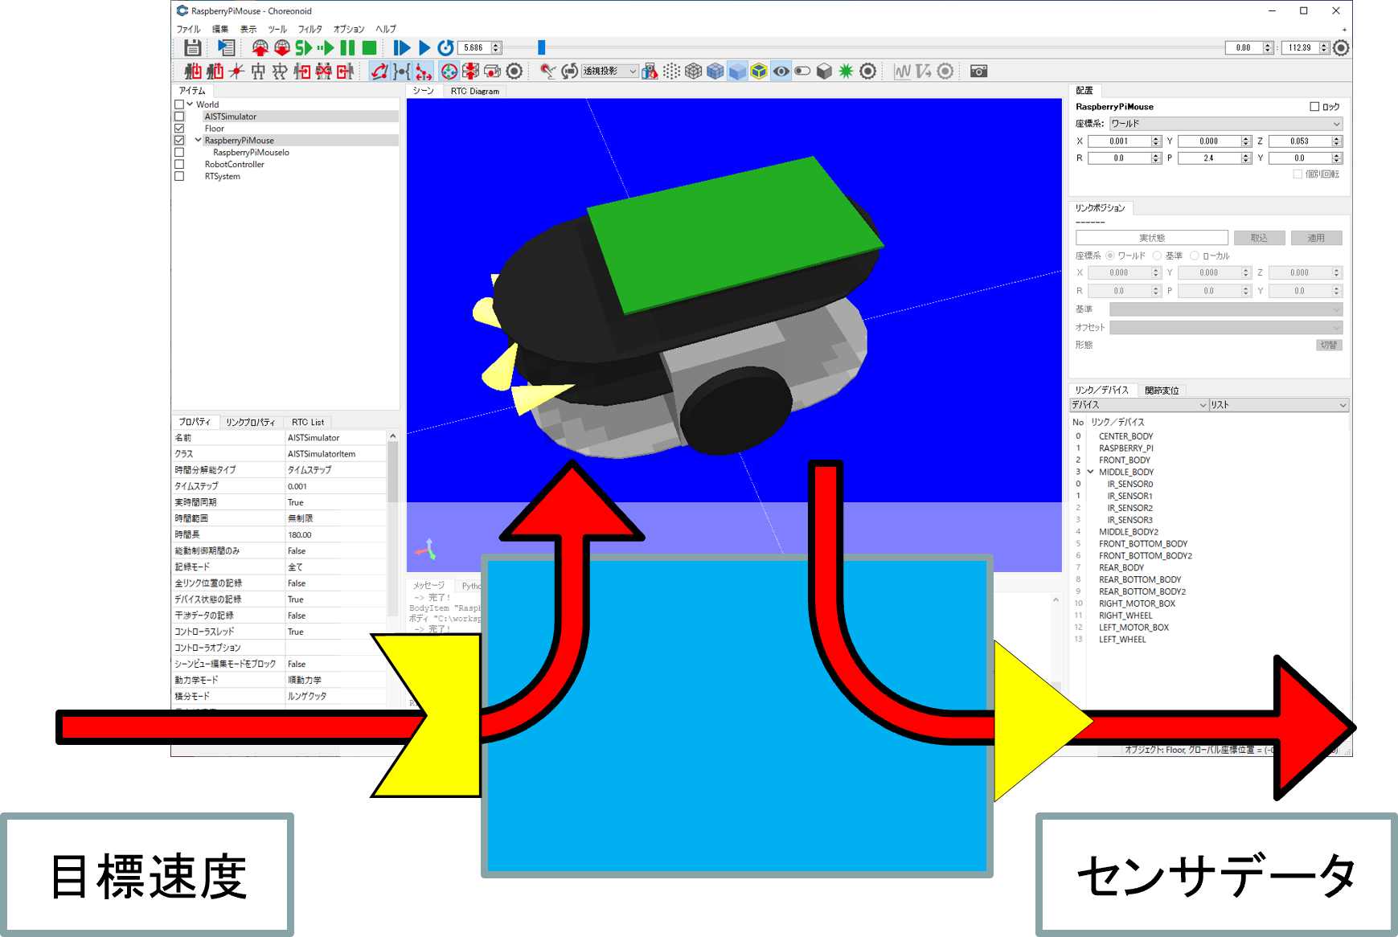Collapse the MIDDLE_BODY link tree node
The height and width of the screenshot is (937, 1398).
coord(1090,473)
